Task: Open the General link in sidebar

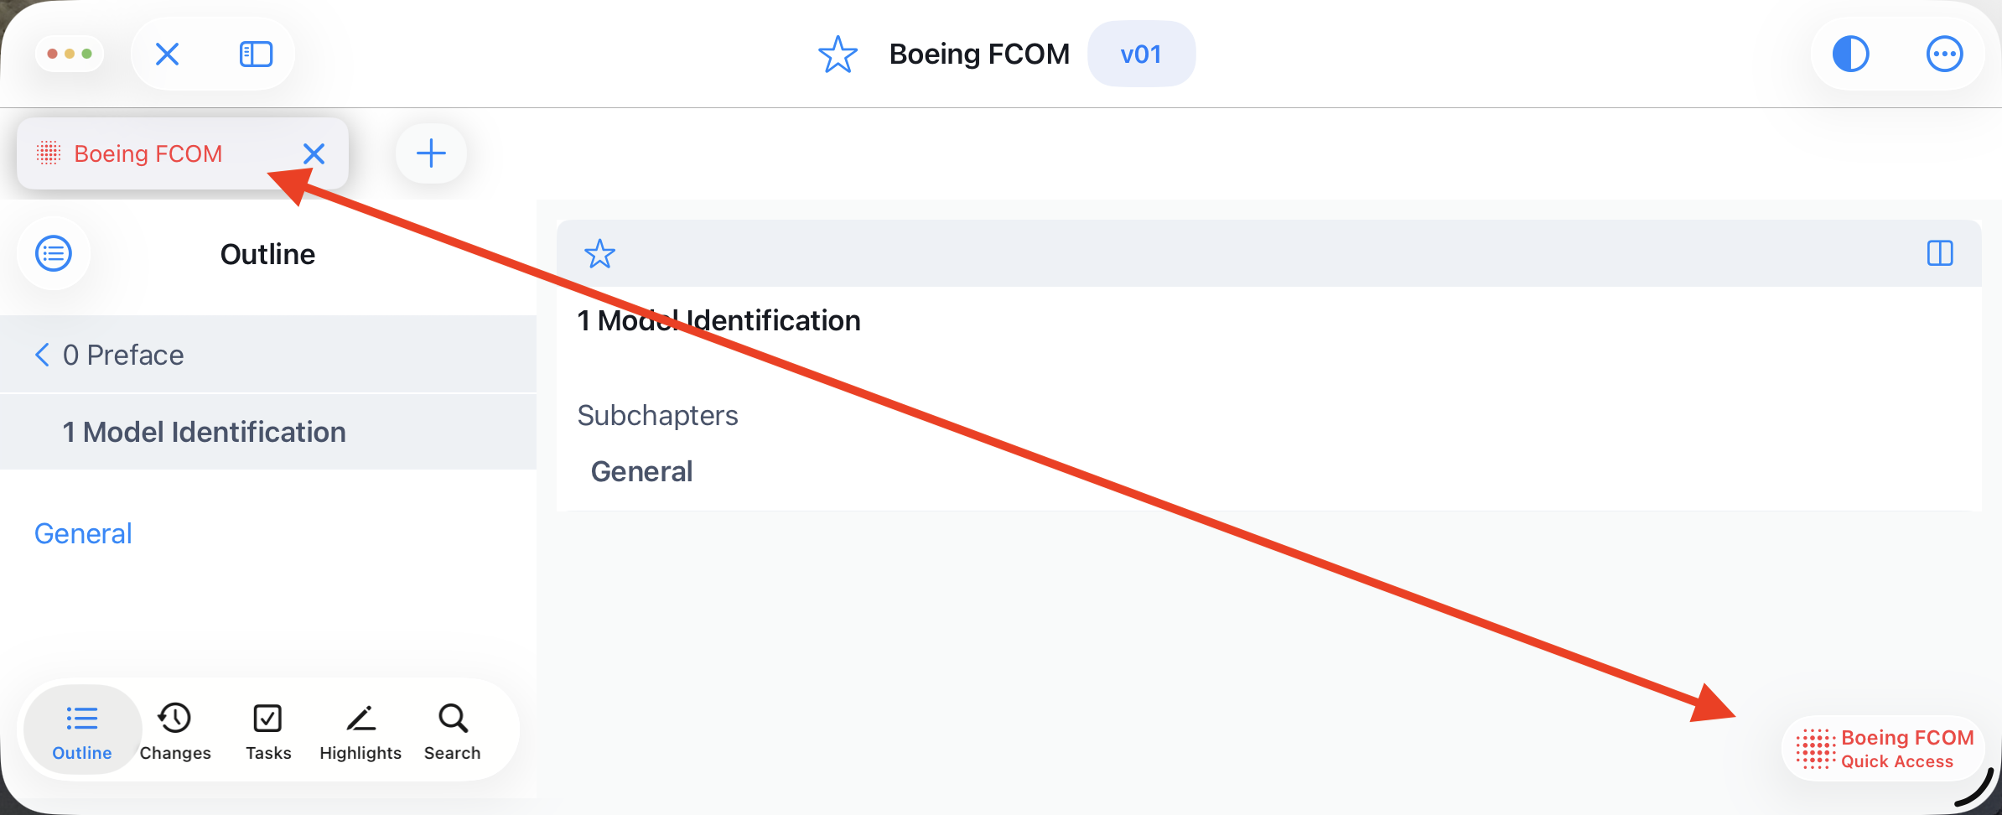Action: pyautogui.click(x=83, y=533)
